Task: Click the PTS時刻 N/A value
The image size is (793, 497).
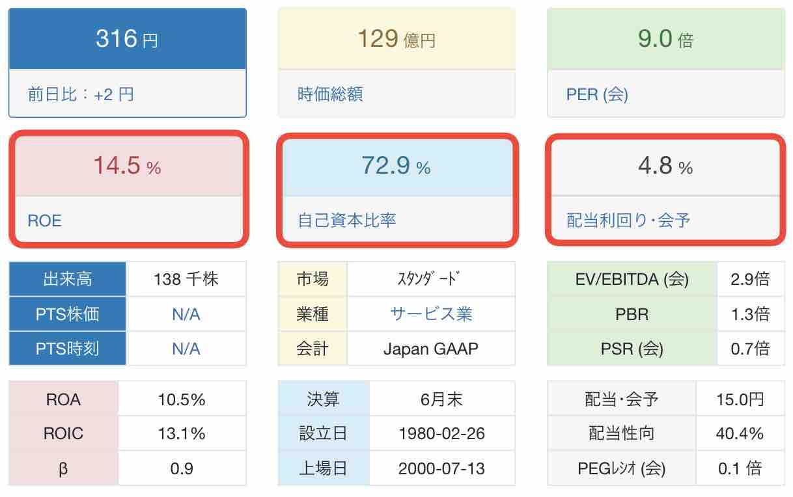Action: [x=186, y=349]
